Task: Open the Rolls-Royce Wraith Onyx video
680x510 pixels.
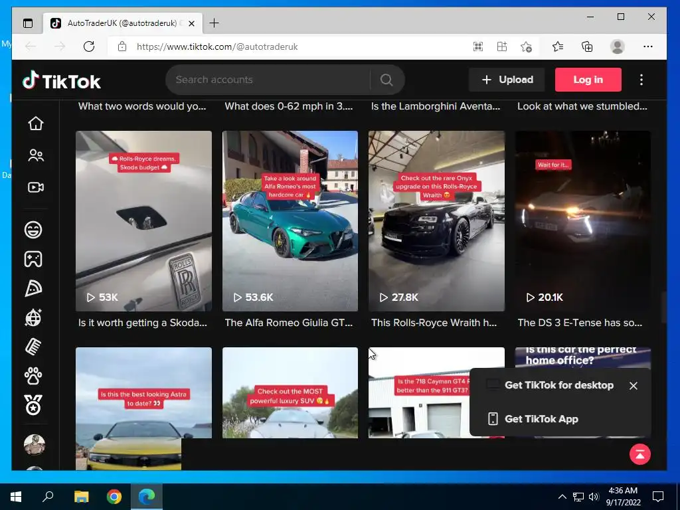Action: (437, 220)
